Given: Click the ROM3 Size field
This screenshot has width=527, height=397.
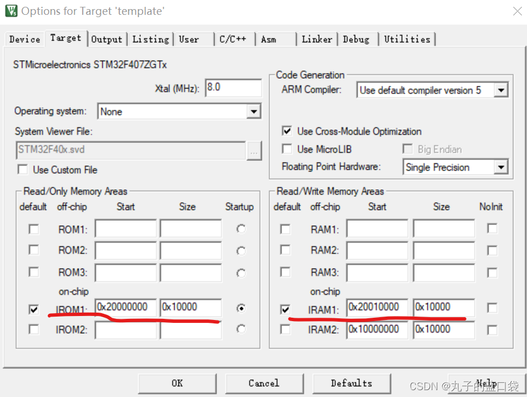Looking at the screenshot, I should coord(191,273).
